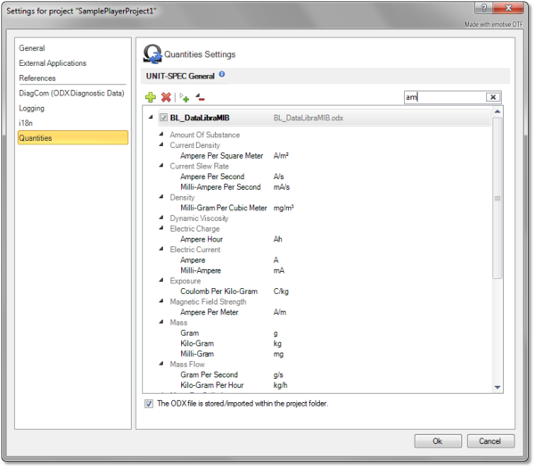Click the vertical scrollbar thumb in list
This screenshot has width=535, height=468.
(x=498, y=199)
